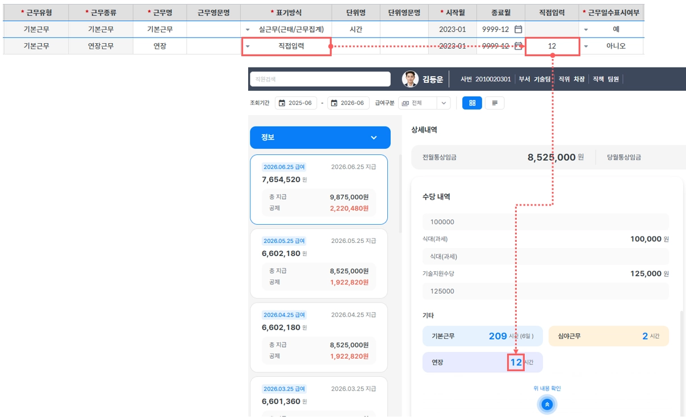
Task: Select the 2026.06.25 급여 pay card
Action: click(319, 190)
